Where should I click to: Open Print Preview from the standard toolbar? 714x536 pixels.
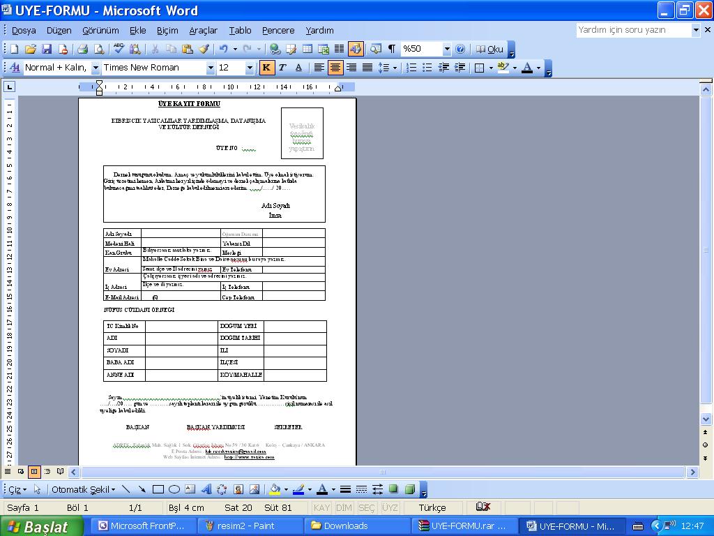click(99, 49)
